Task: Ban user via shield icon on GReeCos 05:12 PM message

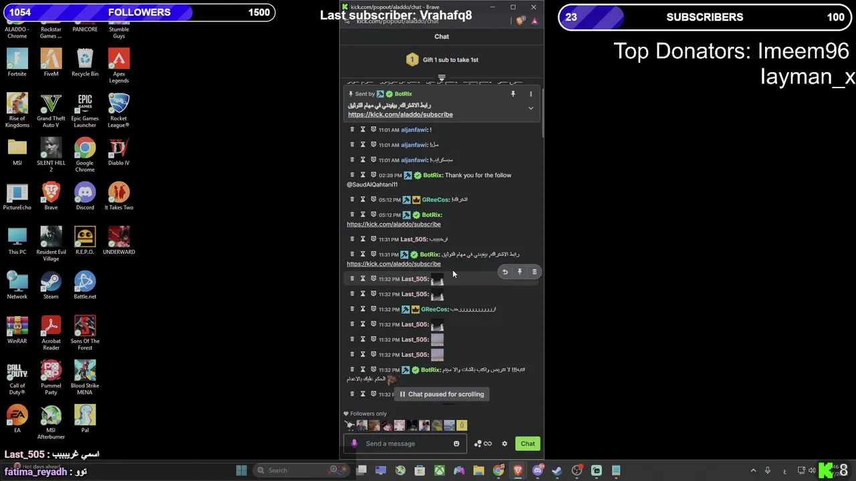Action: tap(373, 200)
